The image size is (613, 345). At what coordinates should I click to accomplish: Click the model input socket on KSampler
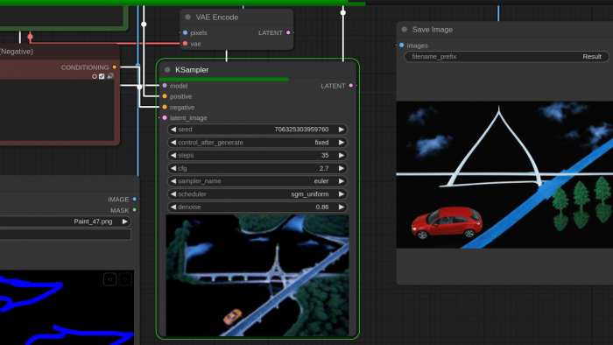[x=165, y=86]
